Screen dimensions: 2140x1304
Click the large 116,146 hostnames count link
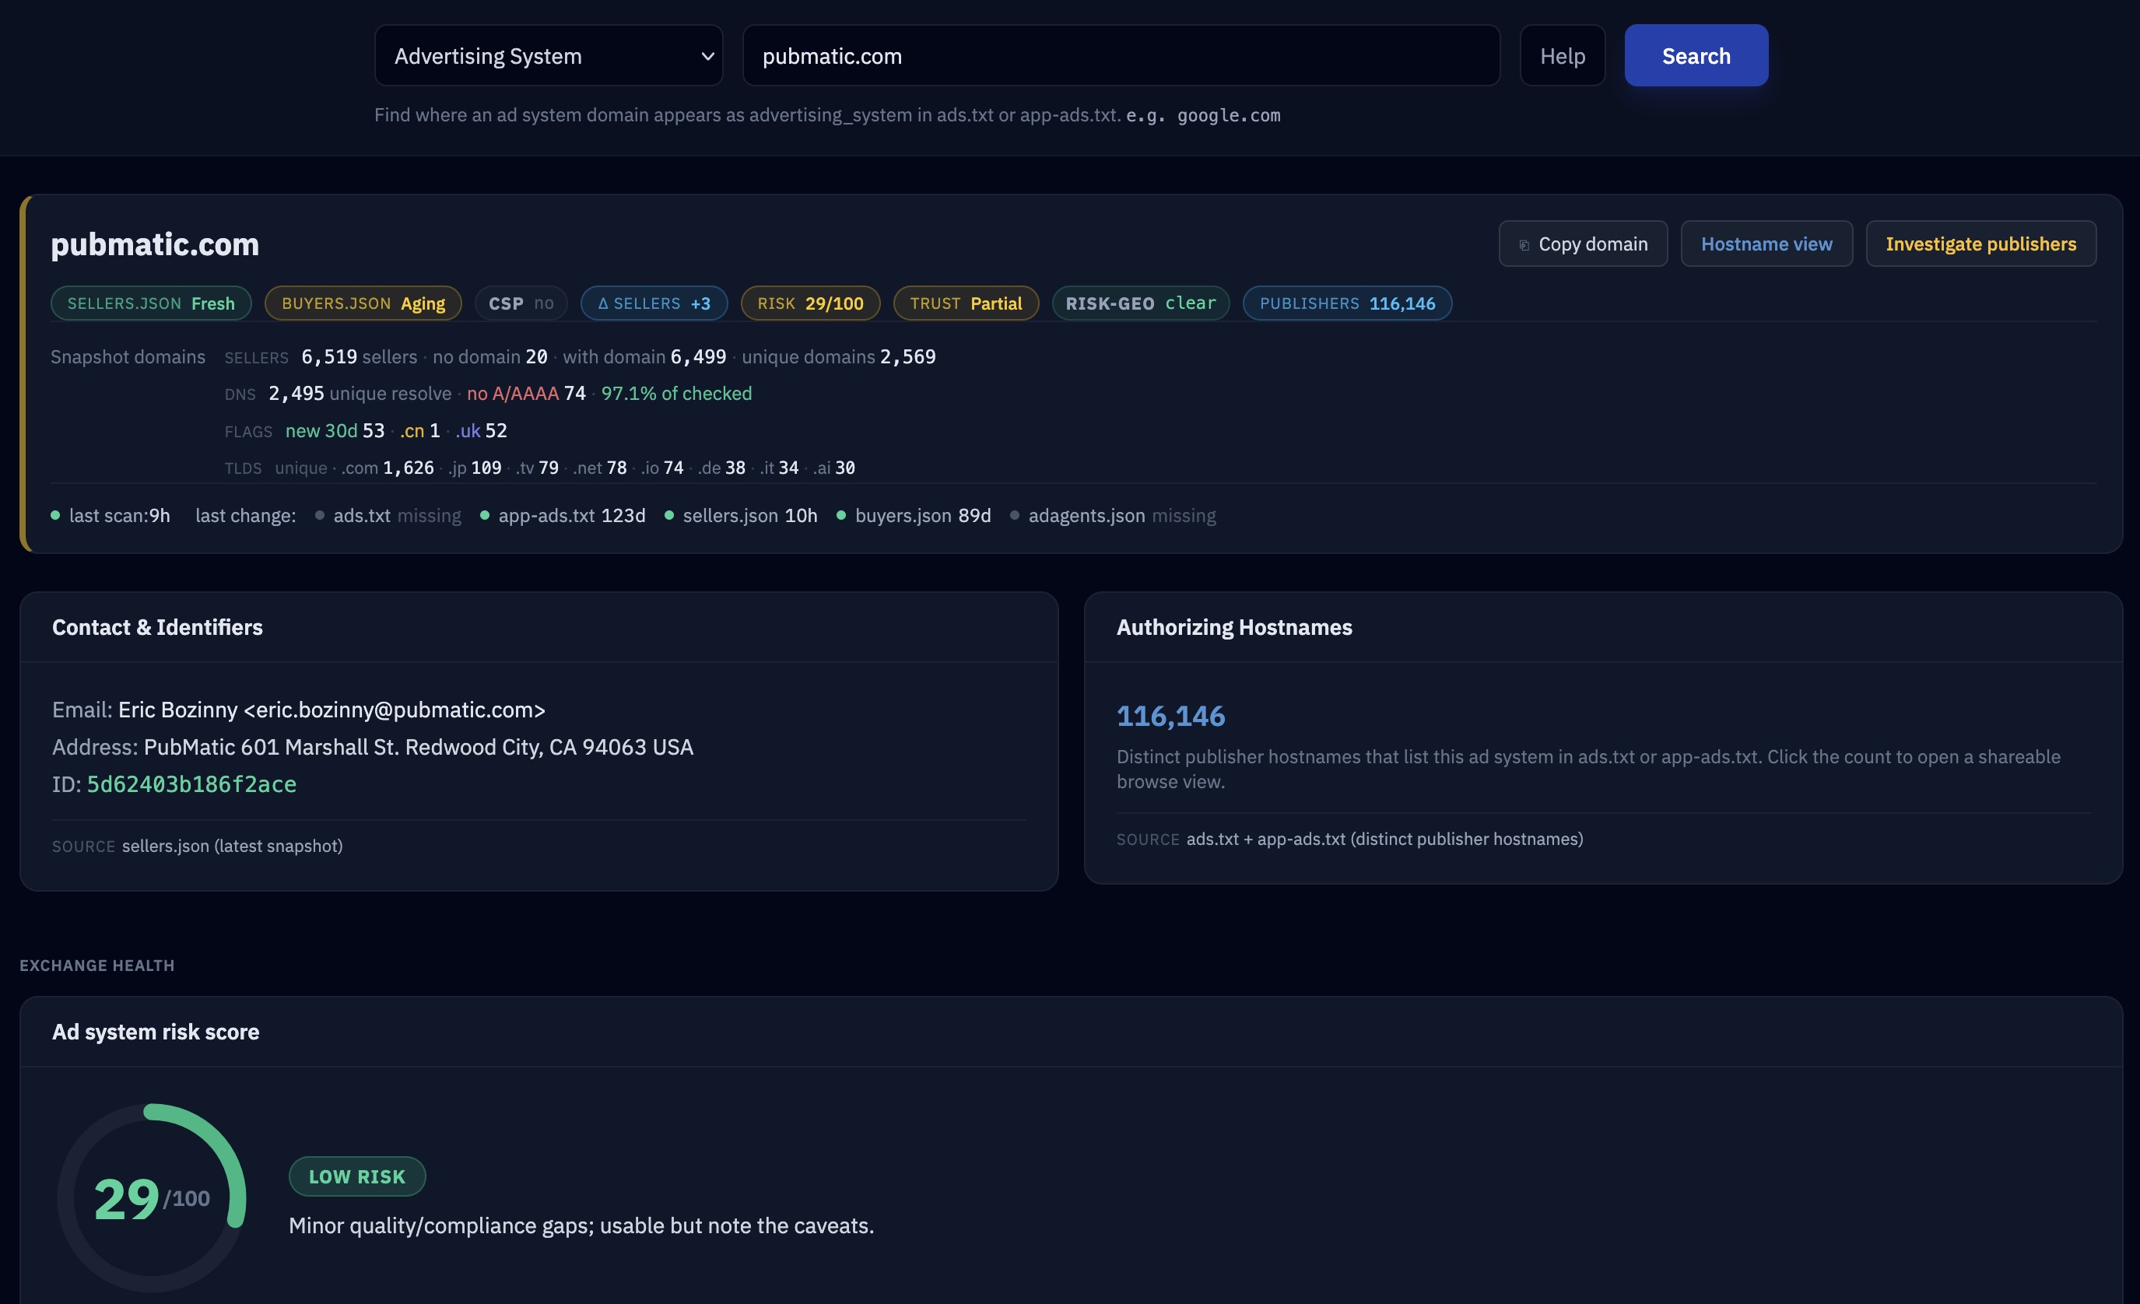coord(1170,715)
